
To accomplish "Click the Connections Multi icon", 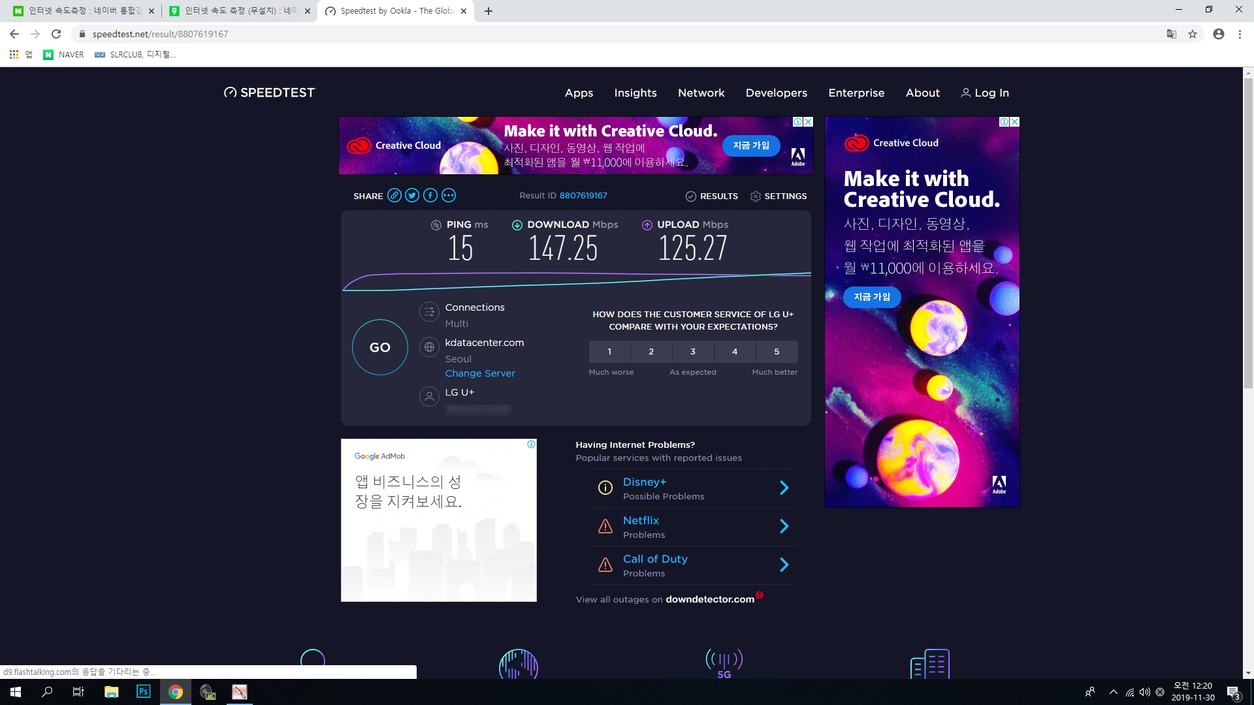I will click(429, 312).
